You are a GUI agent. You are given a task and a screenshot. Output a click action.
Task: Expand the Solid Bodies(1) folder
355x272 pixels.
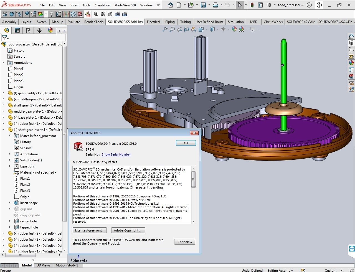click(10, 160)
